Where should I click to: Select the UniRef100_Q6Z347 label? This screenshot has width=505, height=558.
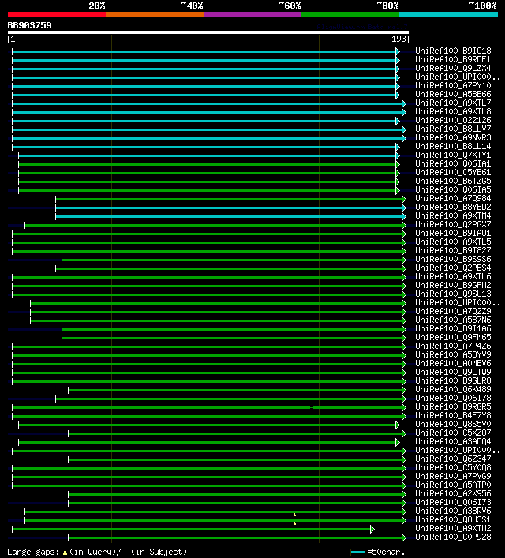(453, 459)
